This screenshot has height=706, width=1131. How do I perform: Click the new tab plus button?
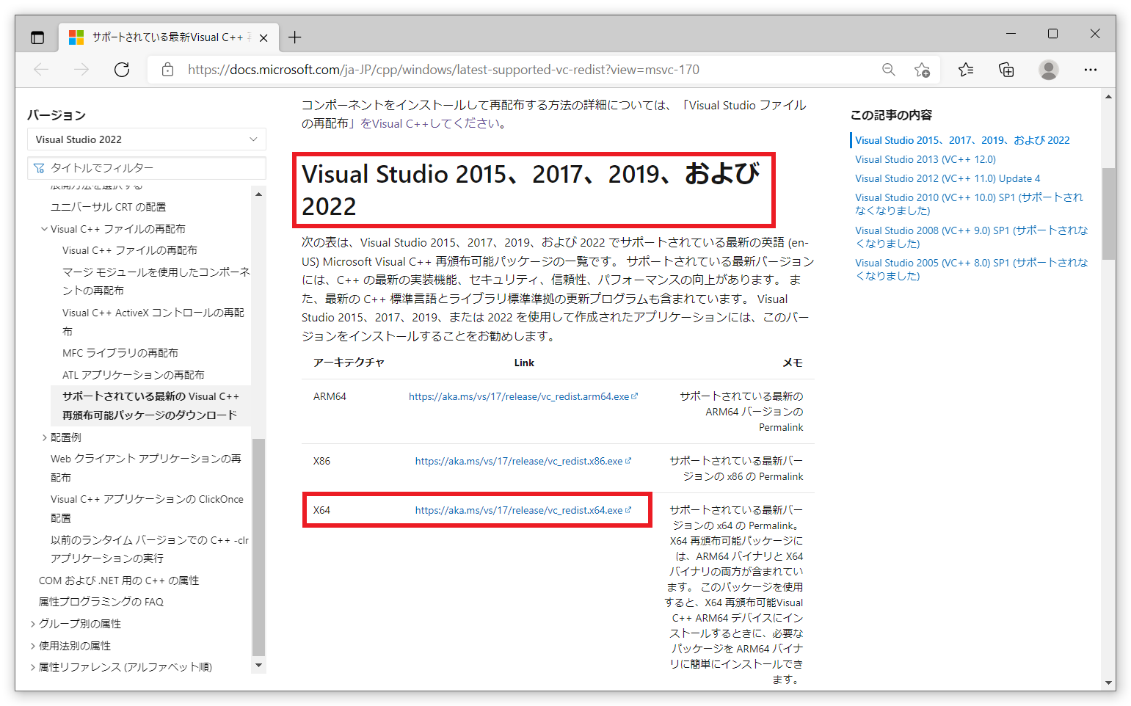pyautogui.click(x=294, y=37)
